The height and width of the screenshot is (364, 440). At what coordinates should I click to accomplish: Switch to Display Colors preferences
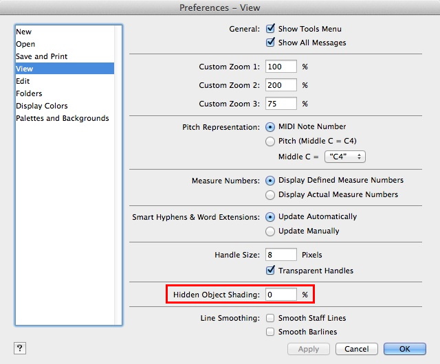[42, 106]
